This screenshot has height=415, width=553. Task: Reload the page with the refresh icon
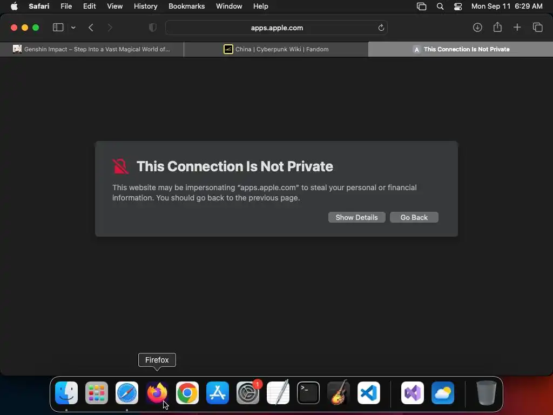381,28
